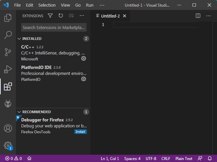Open the PlatformIO IDE extension entry
This screenshot has height=162, width=217.
pos(53,73)
